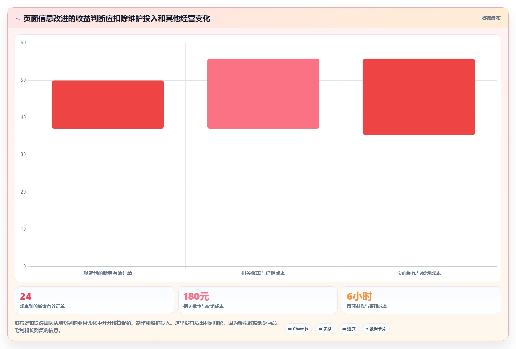
Task: Click the footnote starting 瀑布逻辑提醒团队
Action: (146, 327)
